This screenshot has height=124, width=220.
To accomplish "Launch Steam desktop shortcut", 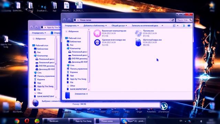I will [x=103, y=111].
